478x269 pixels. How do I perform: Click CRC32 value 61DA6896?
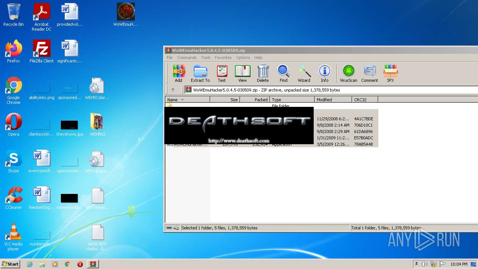(363, 132)
